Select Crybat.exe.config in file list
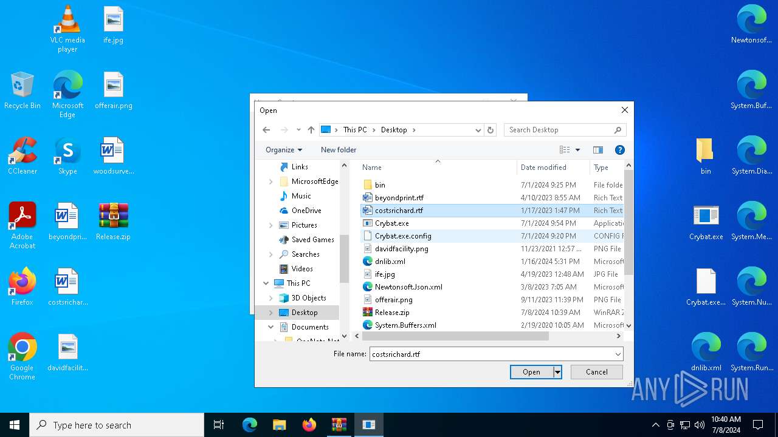Image resolution: width=778 pixels, height=437 pixels. [403, 236]
